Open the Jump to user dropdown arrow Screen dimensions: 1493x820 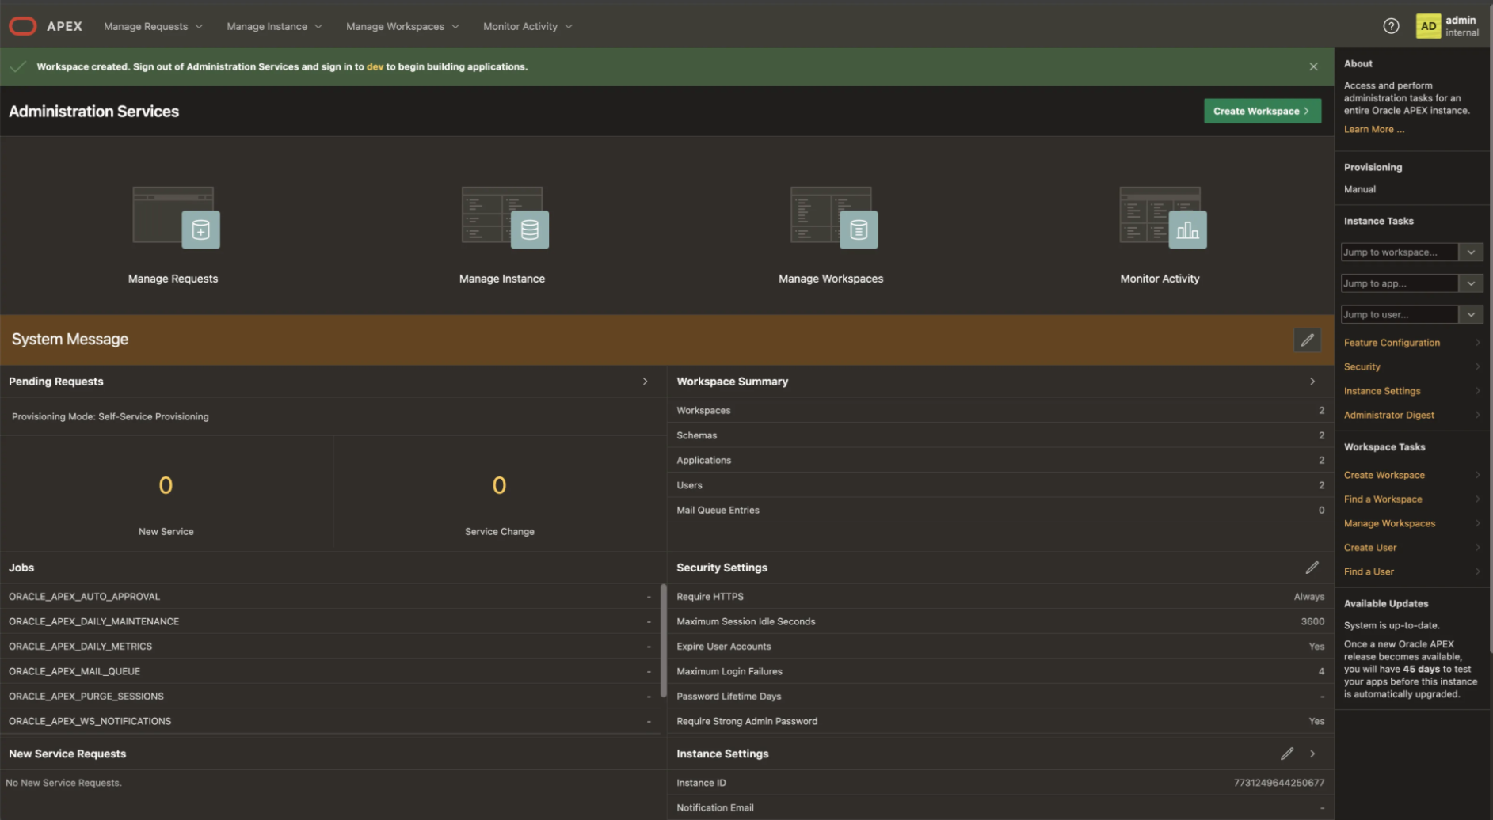tap(1471, 314)
